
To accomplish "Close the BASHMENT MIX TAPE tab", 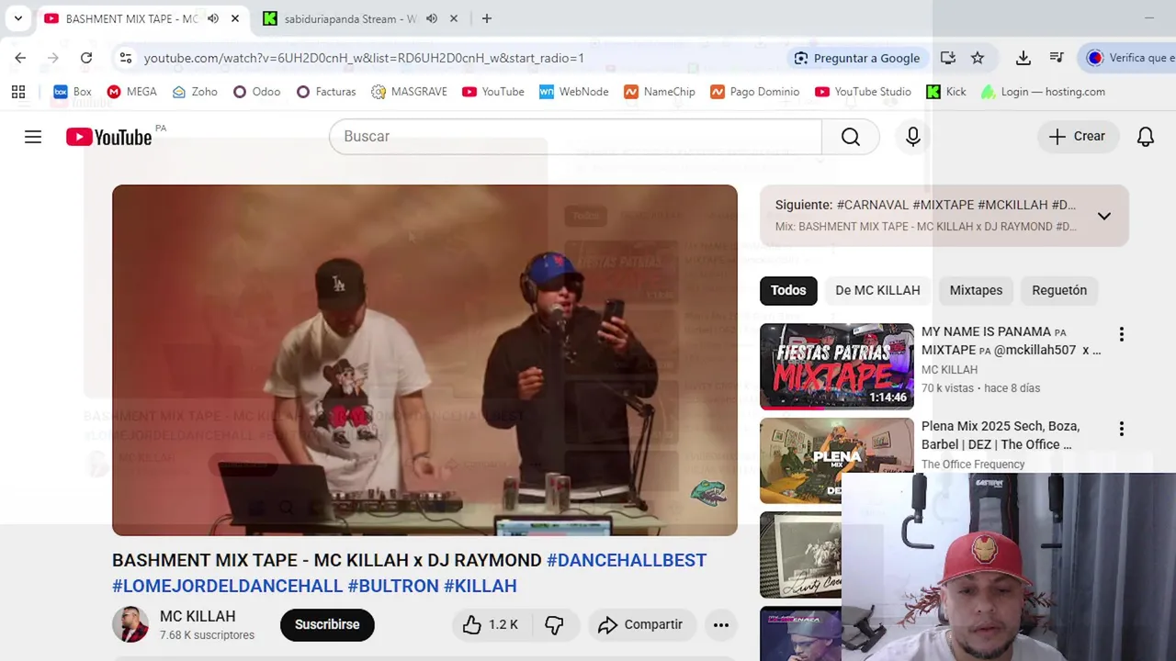I will (x=235, y=18).
